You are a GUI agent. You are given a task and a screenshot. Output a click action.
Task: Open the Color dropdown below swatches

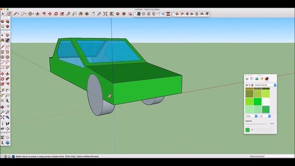[251, 116]
